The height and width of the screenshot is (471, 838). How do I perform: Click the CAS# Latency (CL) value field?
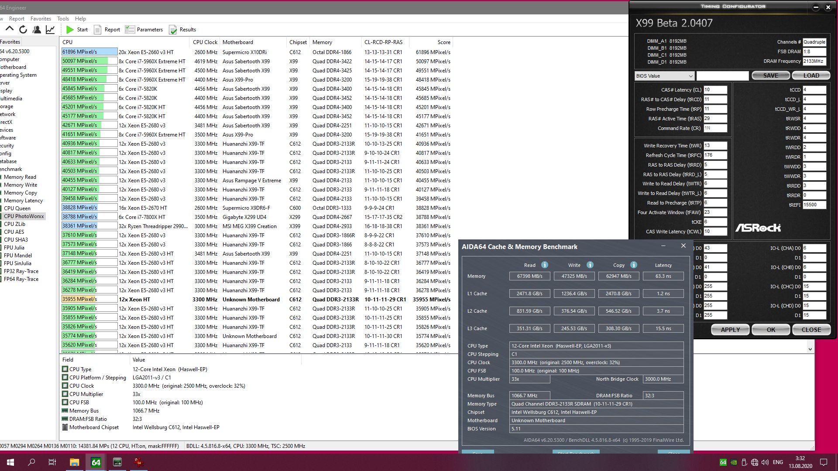point(715,90)
